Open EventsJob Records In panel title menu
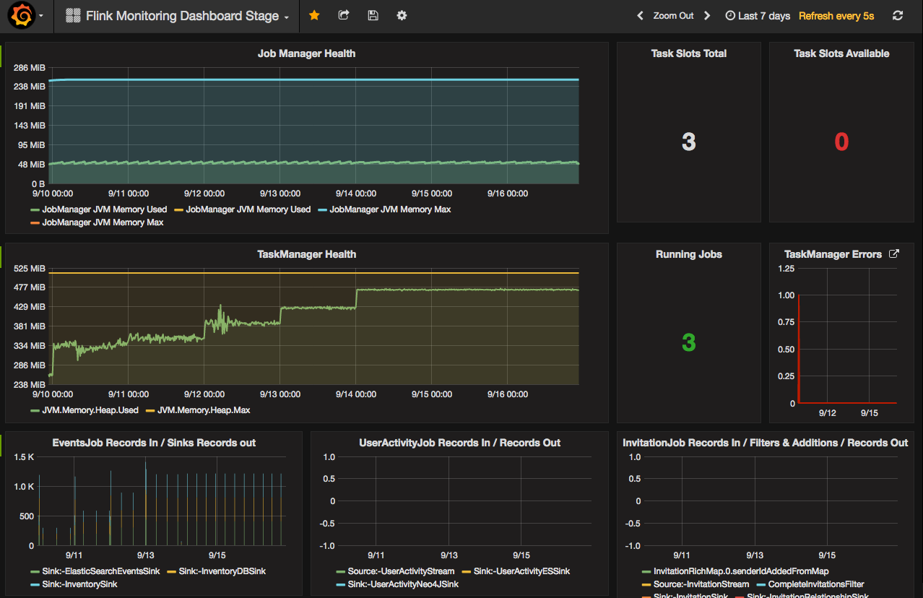Screen dimensions: 923x598 click(x=154, y=443)
